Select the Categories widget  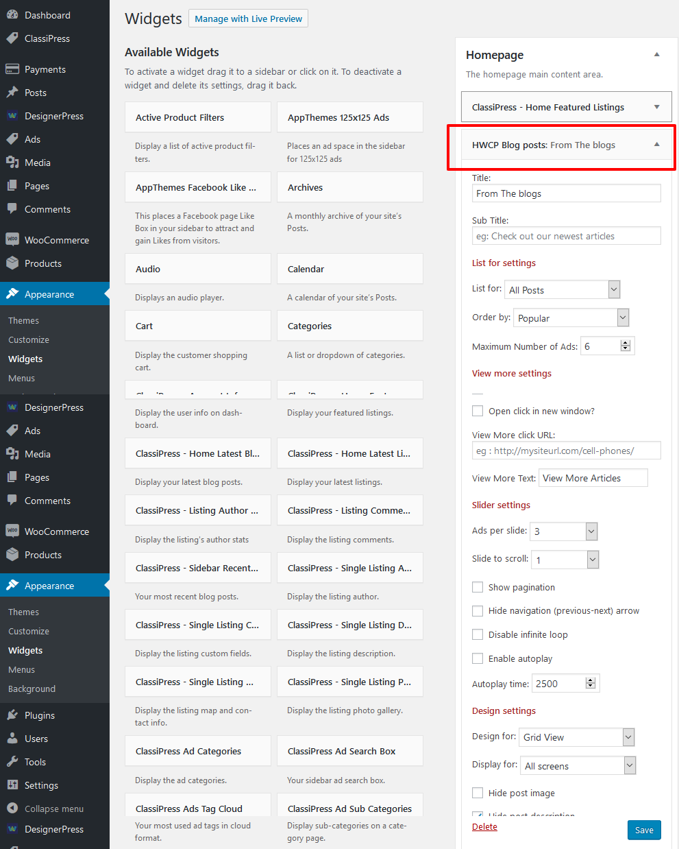coord(350,326)
